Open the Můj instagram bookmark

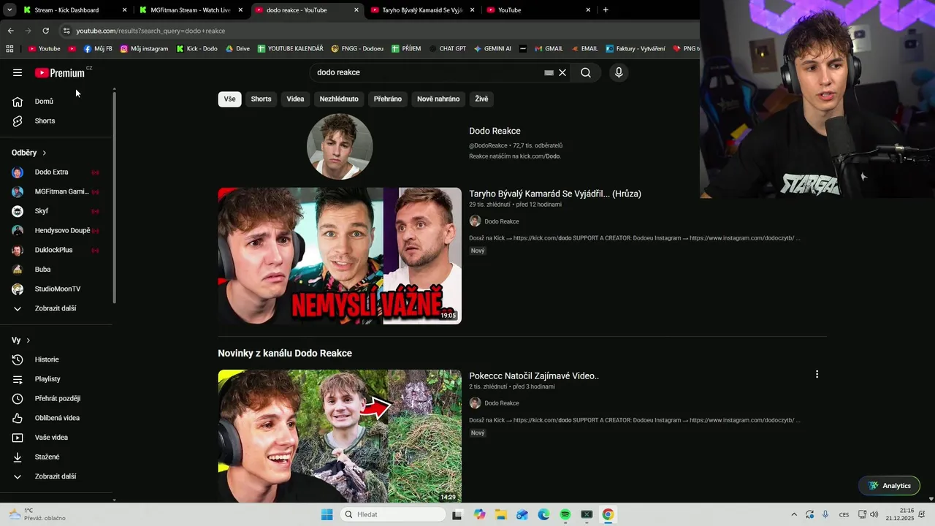click(144, 49)
